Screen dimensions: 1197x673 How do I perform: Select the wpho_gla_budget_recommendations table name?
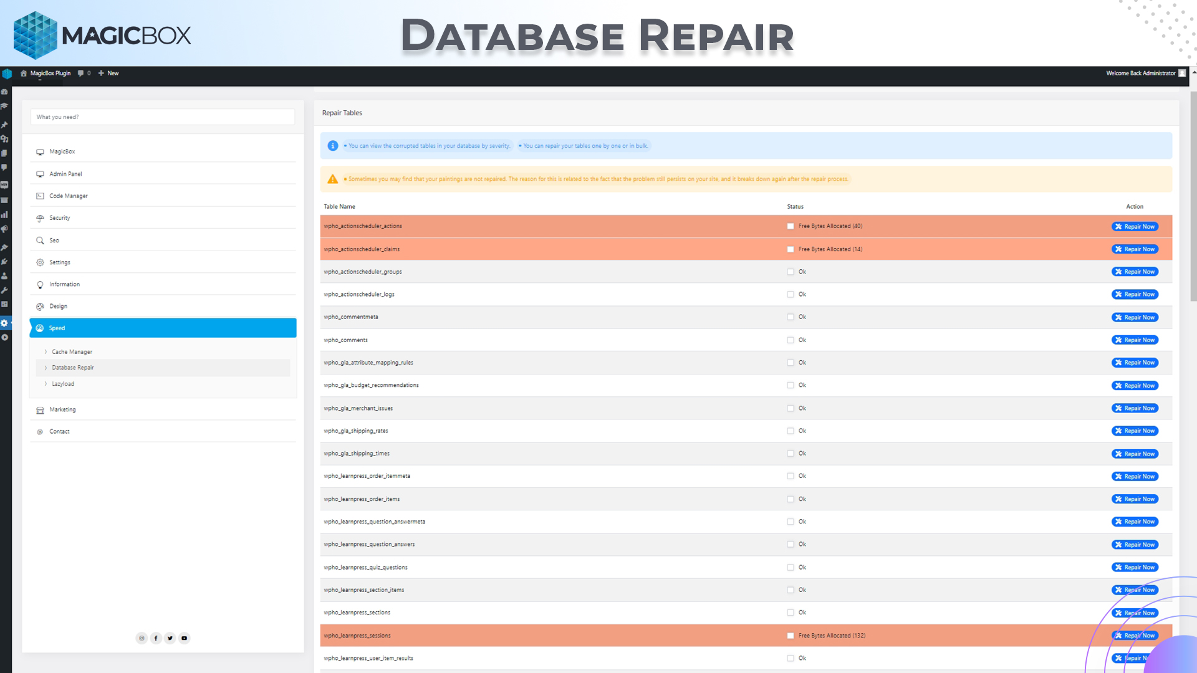click(372, 386)
